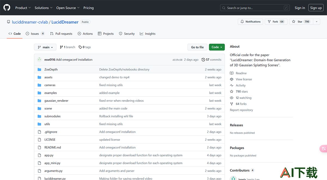Open the Security tab
The width and height of the screenshot is (327, 180).
point(127,34)
